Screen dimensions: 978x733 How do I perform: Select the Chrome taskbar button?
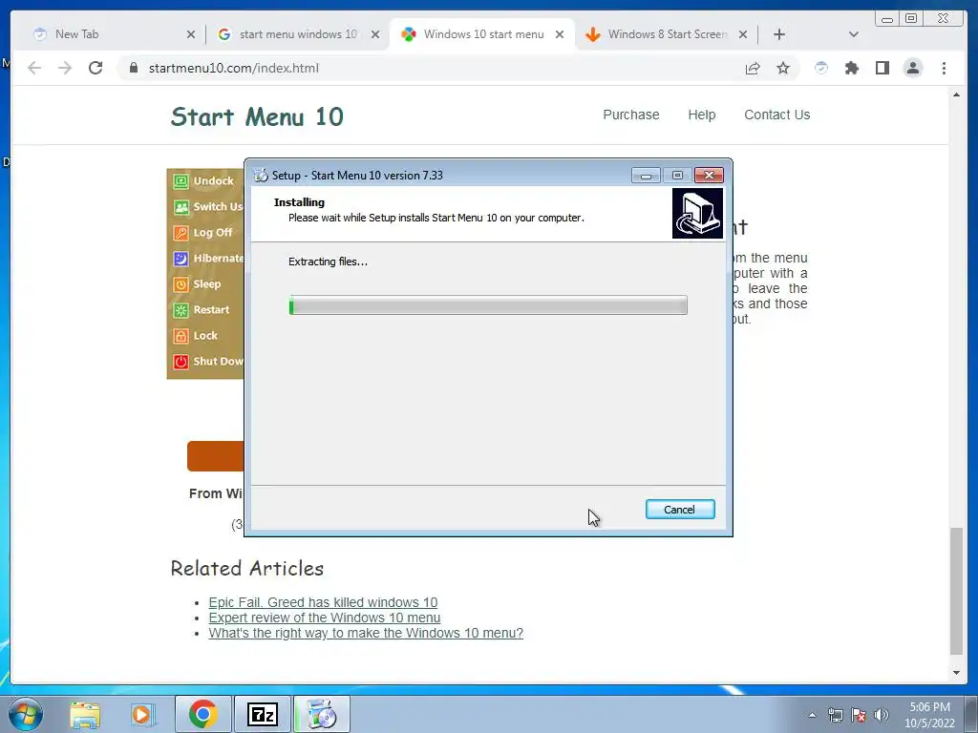[203, 714]
